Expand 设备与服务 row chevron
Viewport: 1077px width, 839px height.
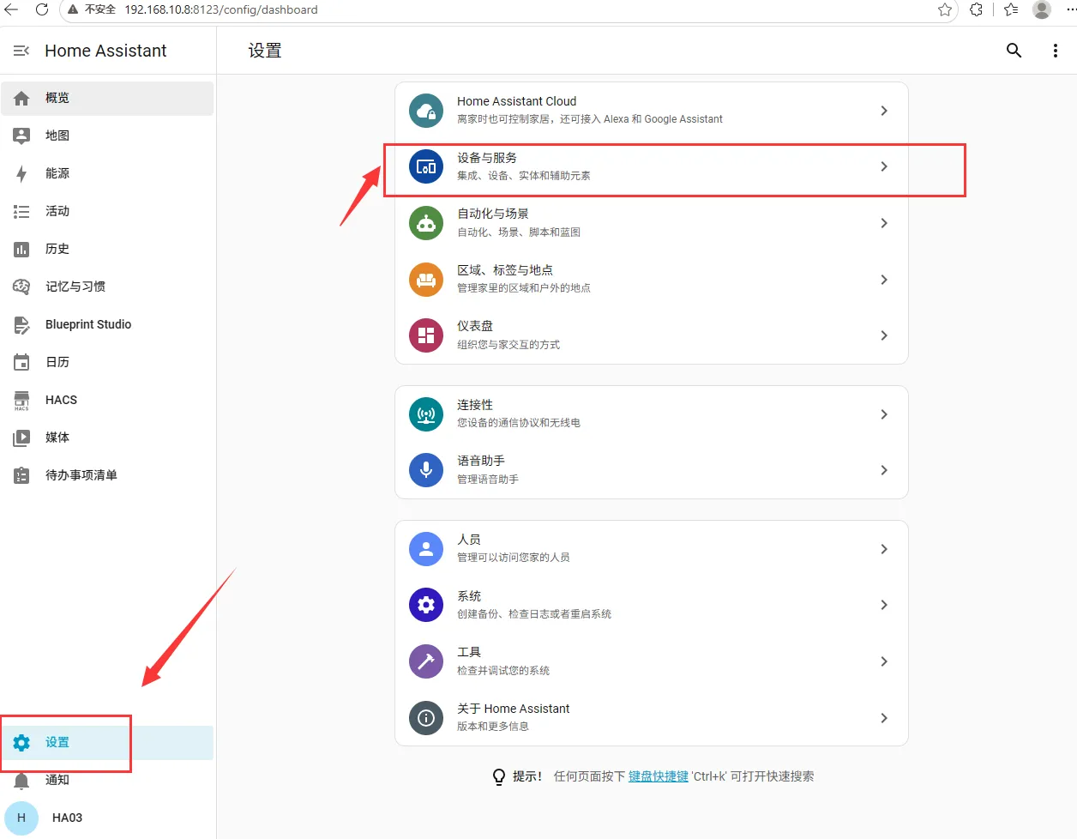tap(884, 166)
